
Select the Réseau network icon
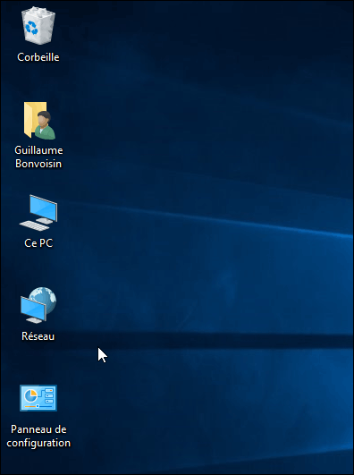pyautogui.click(x=38, y=305)
